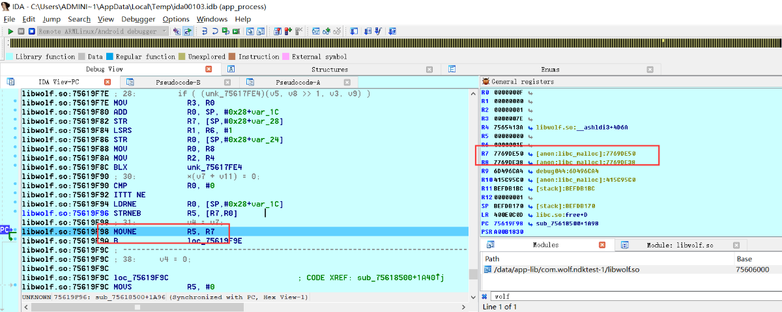Click the Pseudocode-A tab icon
The height and width of the screenshot is (312, 782).
click(250, 82)
